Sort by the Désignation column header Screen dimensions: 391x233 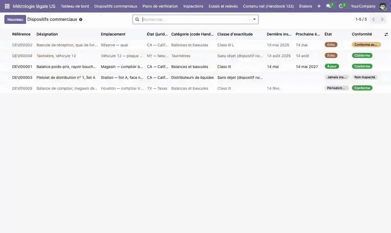tap(47, 34)
